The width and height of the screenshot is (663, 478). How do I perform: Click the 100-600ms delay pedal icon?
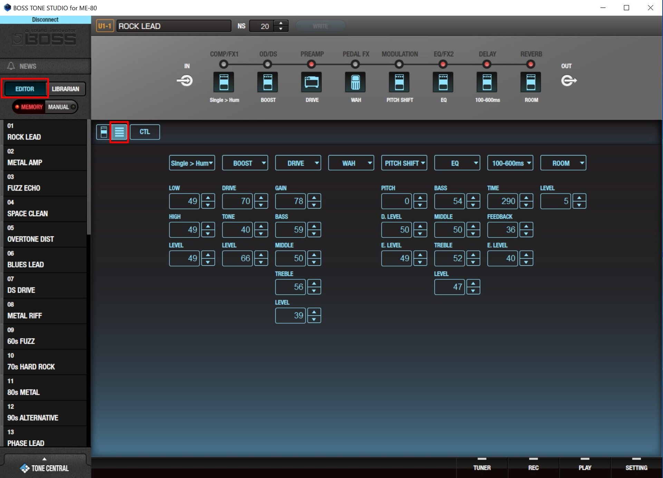pyautogui.click(x=487, y=82)
